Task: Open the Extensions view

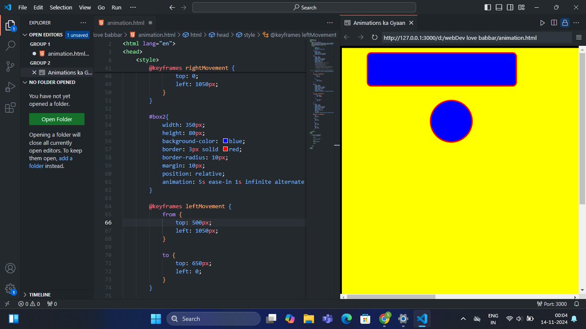Action: (x=10, y=108)
